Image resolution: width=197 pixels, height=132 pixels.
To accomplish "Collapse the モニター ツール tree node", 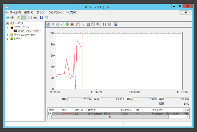I will (x=7, y=27).
